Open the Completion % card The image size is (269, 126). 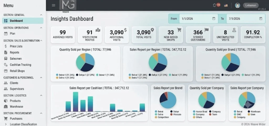[253, 35]
